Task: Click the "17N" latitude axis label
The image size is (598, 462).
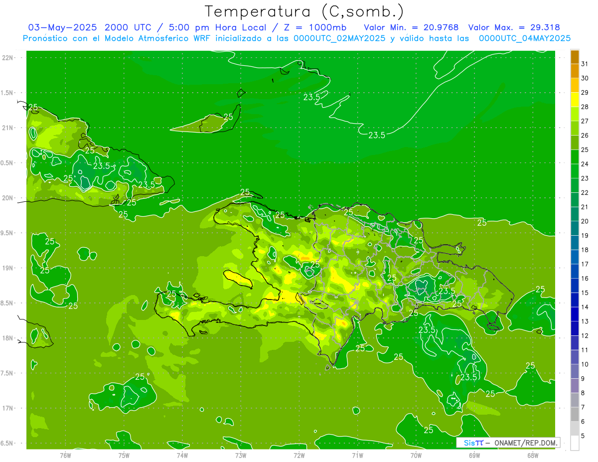Action: 7,408
